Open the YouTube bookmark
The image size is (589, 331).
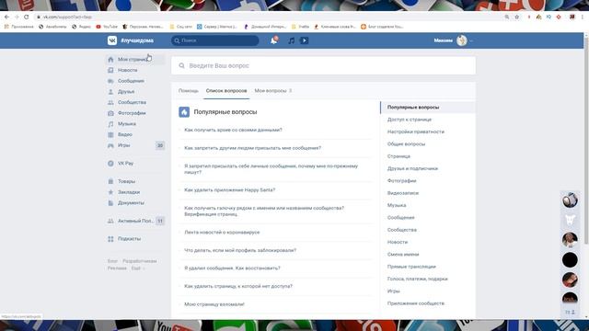107,27
